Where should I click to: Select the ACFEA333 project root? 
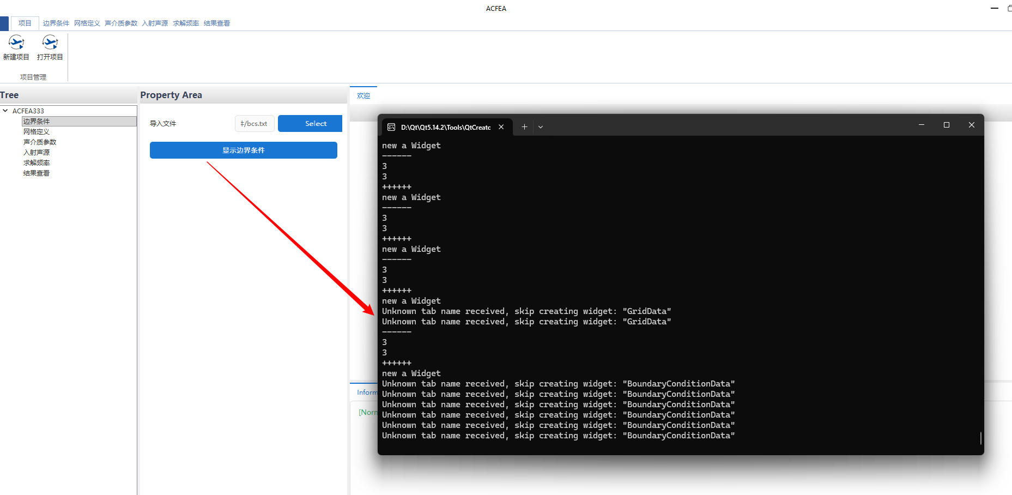click(28, 111)
